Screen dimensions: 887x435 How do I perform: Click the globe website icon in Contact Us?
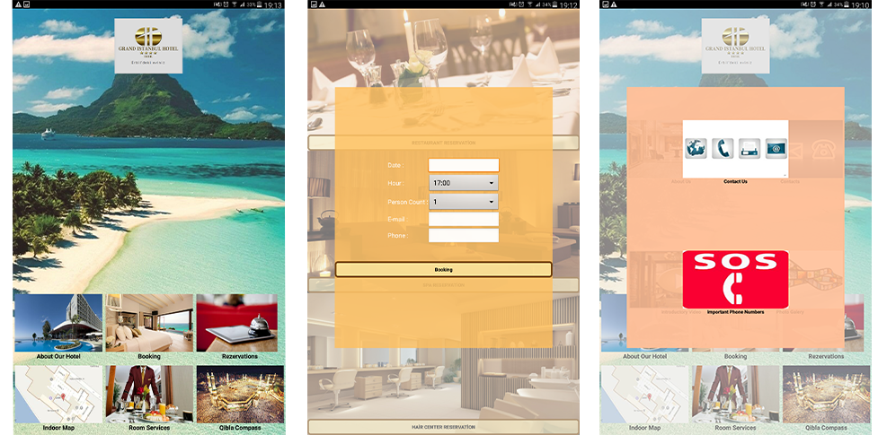click(x=696, y=149)
